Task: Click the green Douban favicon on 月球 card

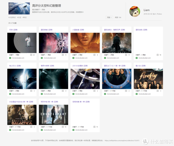Action: click(x=10, y=58)
